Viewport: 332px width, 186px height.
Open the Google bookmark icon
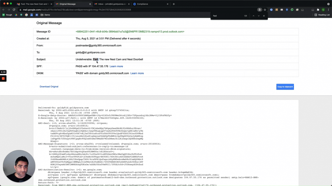coord(26,15)
